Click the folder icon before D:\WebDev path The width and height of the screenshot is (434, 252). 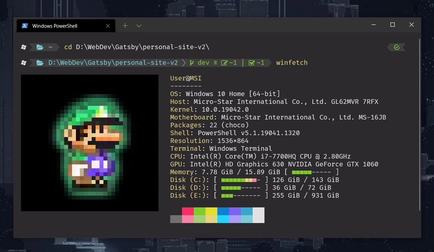pos(40,63)
